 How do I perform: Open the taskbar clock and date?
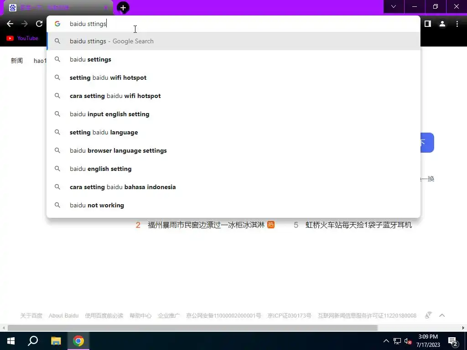click(x=428, y=341)
